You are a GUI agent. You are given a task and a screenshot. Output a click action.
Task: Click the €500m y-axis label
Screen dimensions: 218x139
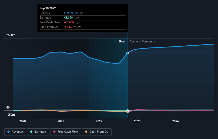[11, 35]
